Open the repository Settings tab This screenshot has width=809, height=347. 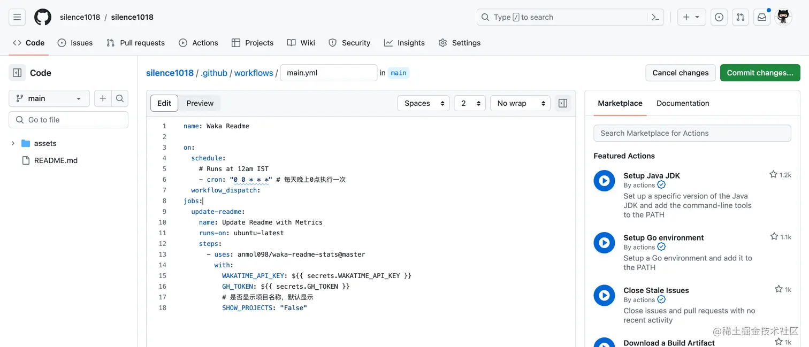460,43
